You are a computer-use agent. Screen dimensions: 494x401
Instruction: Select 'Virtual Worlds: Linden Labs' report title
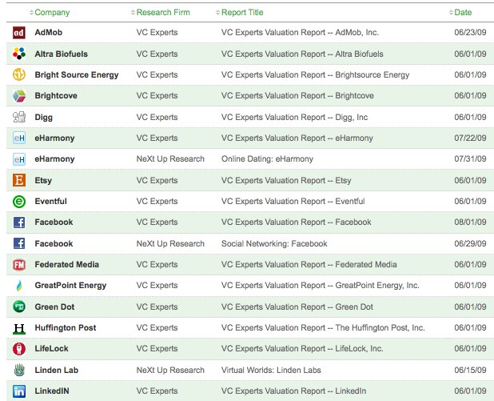[271, 370]
